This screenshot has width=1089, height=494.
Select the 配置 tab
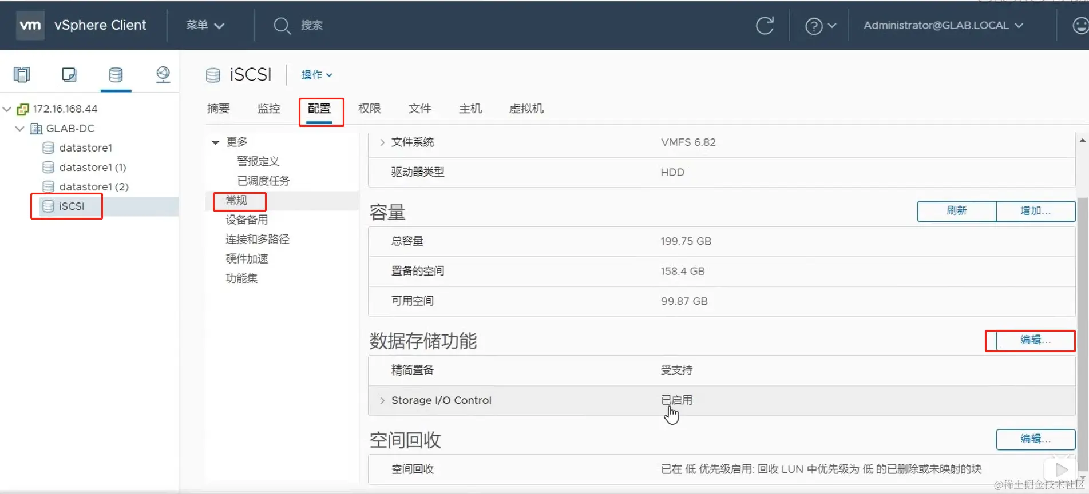(x=319, y=109)
